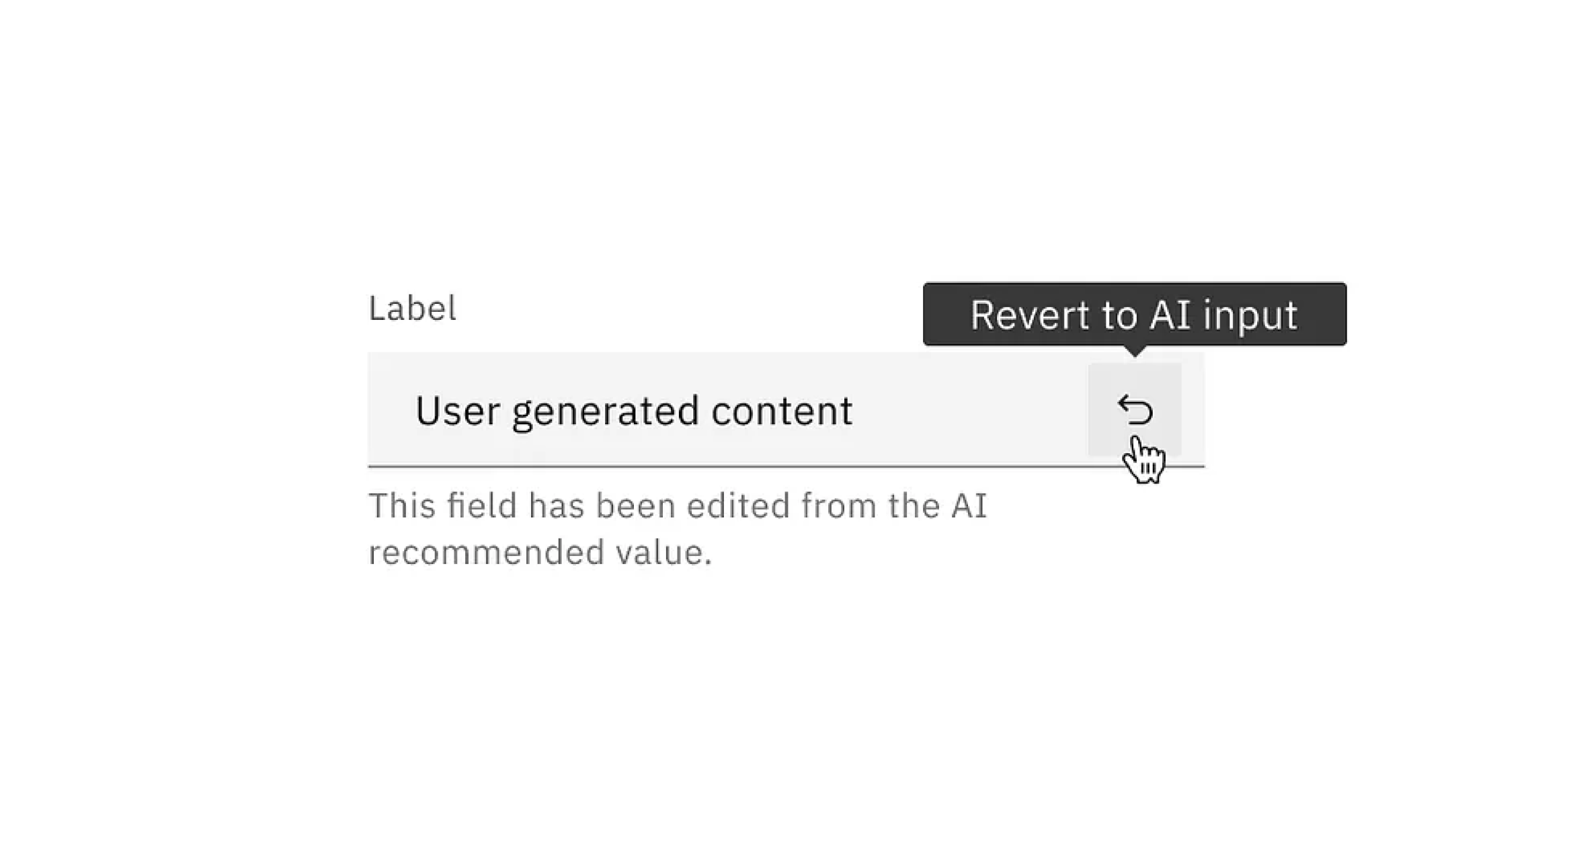Click 'recommended value.' in the helper text
This screenshot has height=855, width=1573.
pyautogui.click(x=540, y=553)
